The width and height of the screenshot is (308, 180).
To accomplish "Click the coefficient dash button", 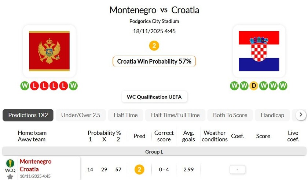I will click(237, 169).
